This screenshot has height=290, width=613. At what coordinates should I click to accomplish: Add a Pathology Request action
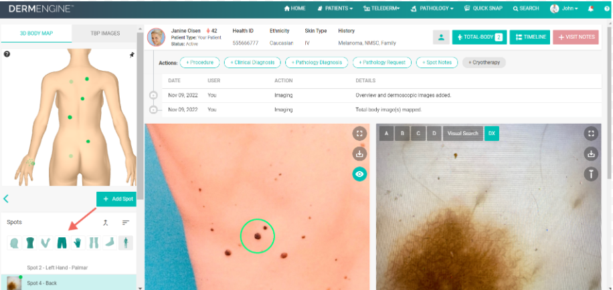coord(382,62)
